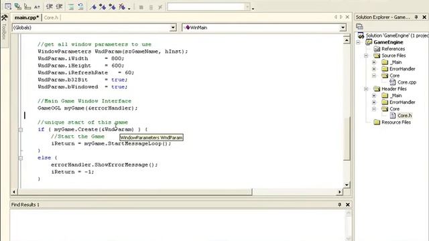Click the code editor scroll down arrow
This screenshot has width=429, height=241.
coord(347,185)
